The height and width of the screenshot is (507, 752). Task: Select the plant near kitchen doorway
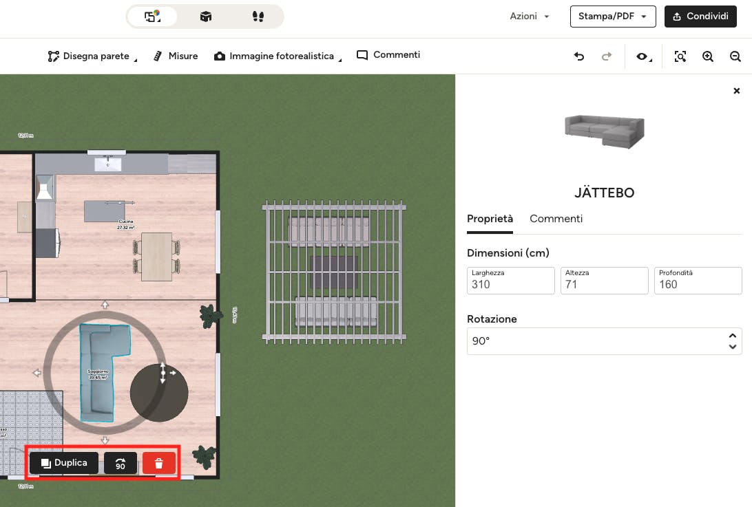tap(210, 316)
